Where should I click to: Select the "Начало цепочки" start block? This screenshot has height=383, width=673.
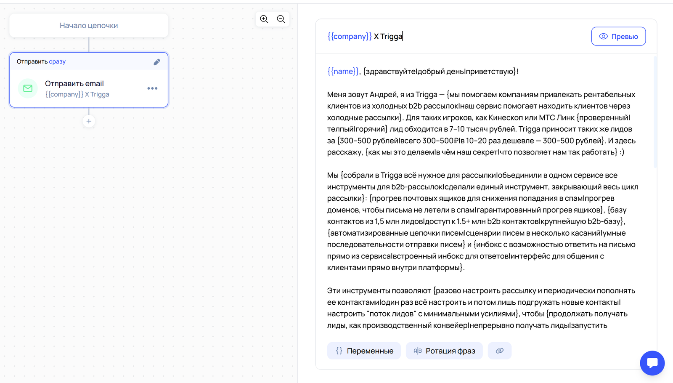click(x=89, y=25)
